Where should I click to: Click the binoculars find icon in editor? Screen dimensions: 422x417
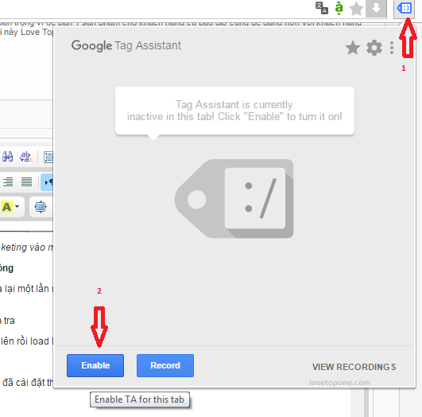click(7, 156)
